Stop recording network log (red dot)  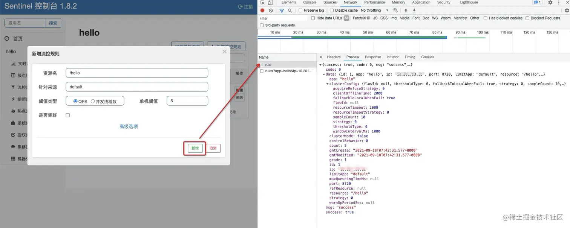[262, 11]
